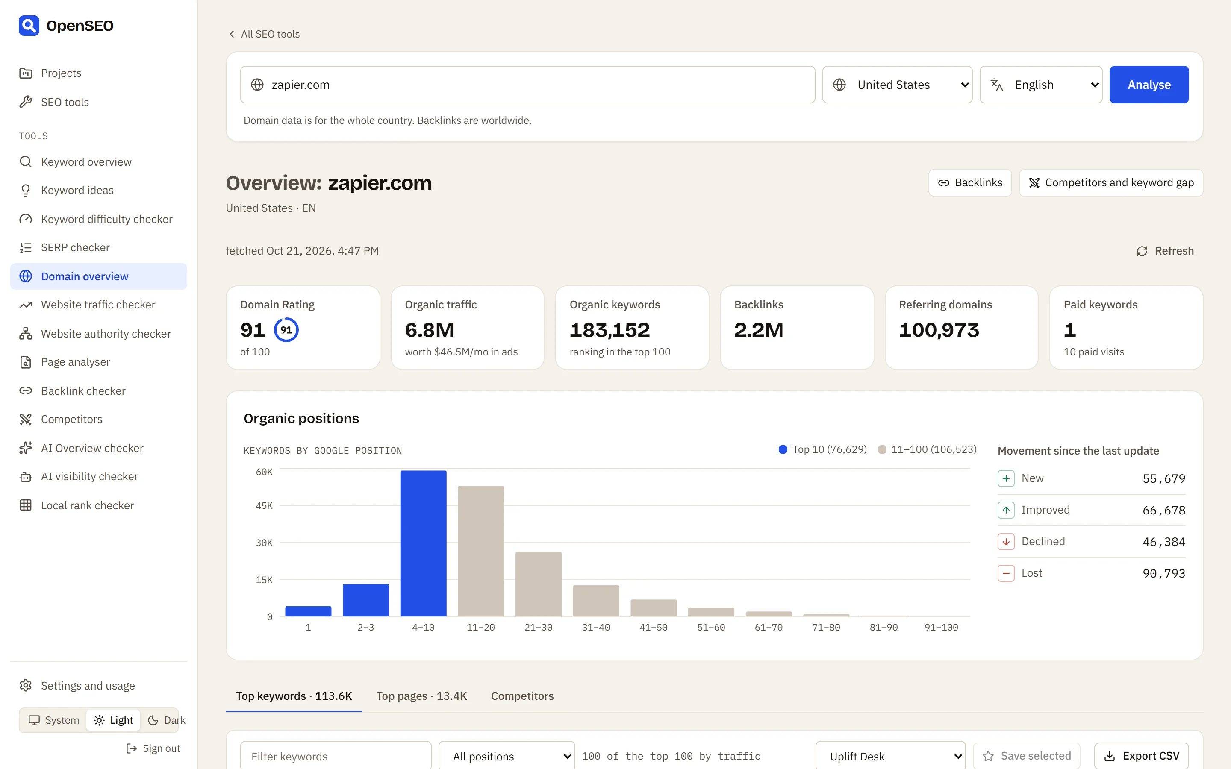The height and width of the screenshot is (769, 1231).
Task: Sign out of OpenSEO
Action: [x=153, y=748]
